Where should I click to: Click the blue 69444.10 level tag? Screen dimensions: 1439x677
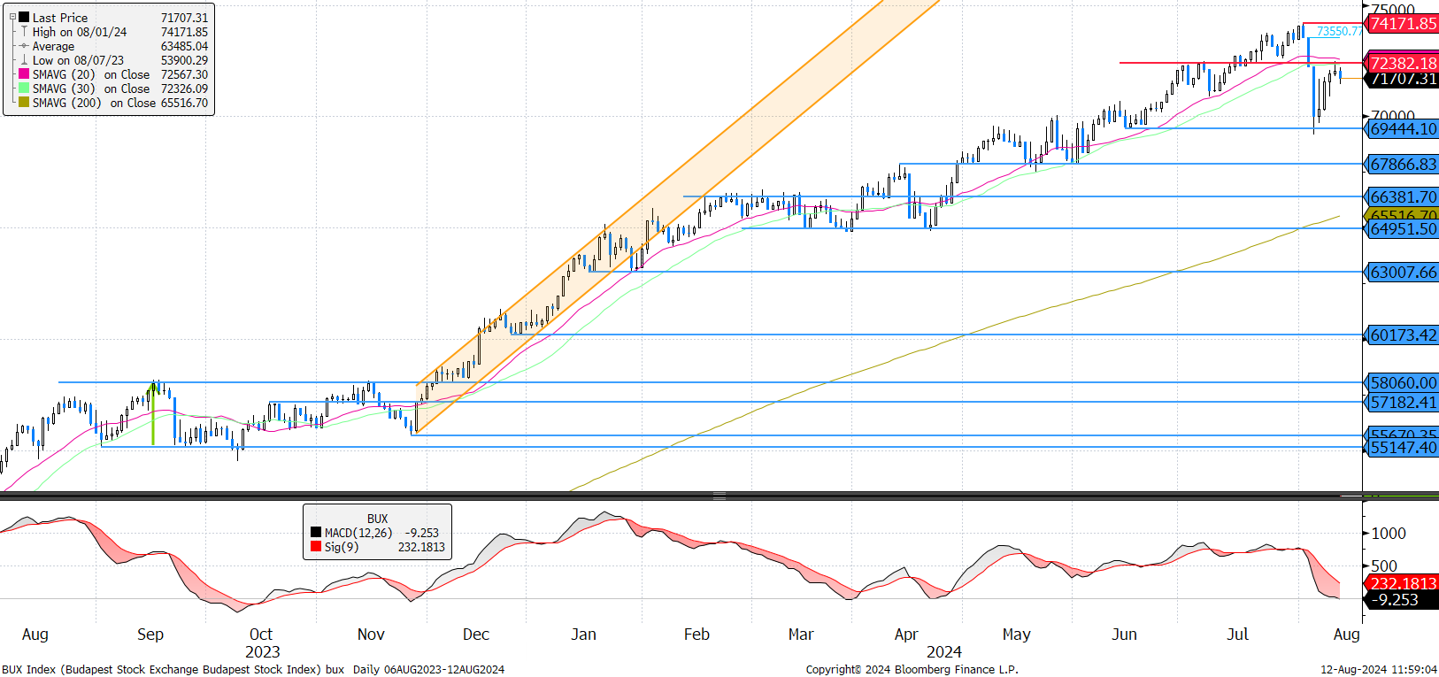(x=1403, y=129)
